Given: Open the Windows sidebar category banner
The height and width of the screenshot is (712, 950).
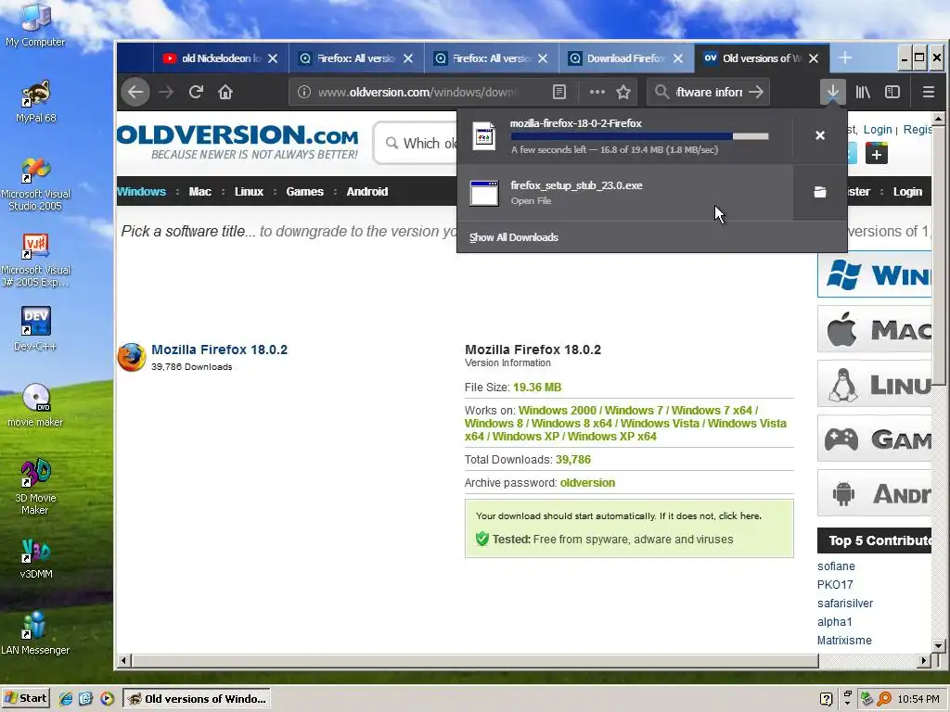Looking at the screenshot, I should (x=874, y=275).
